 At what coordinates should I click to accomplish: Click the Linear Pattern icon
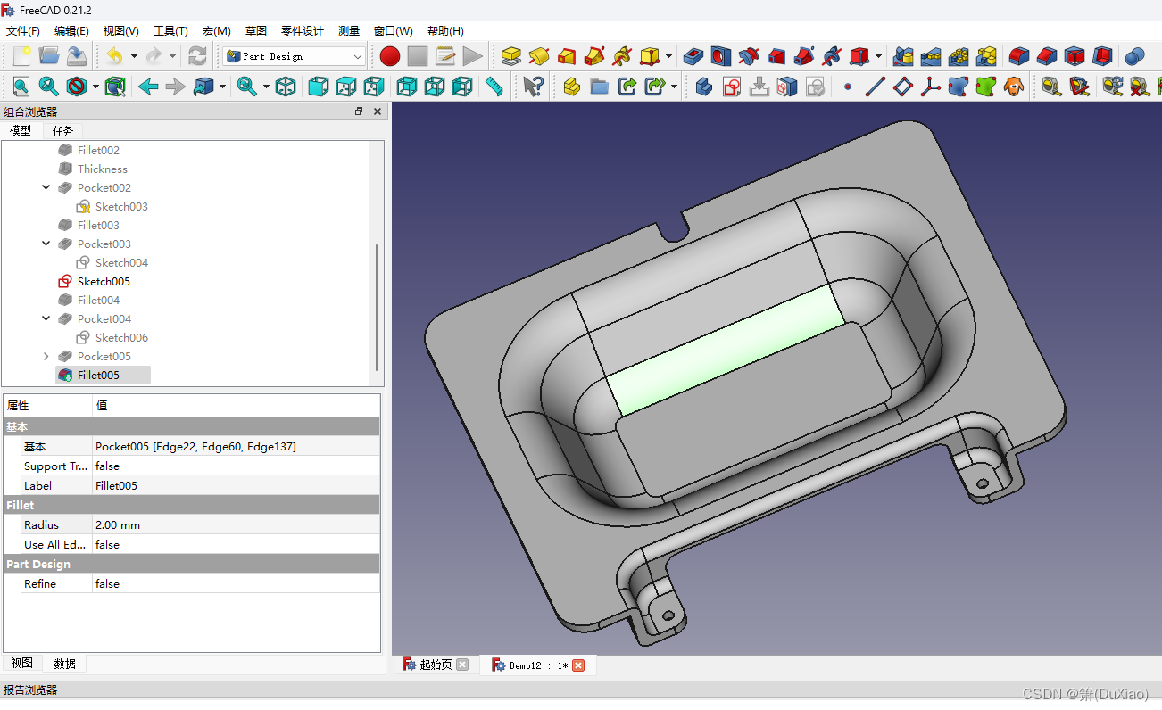tap(932, 56)
